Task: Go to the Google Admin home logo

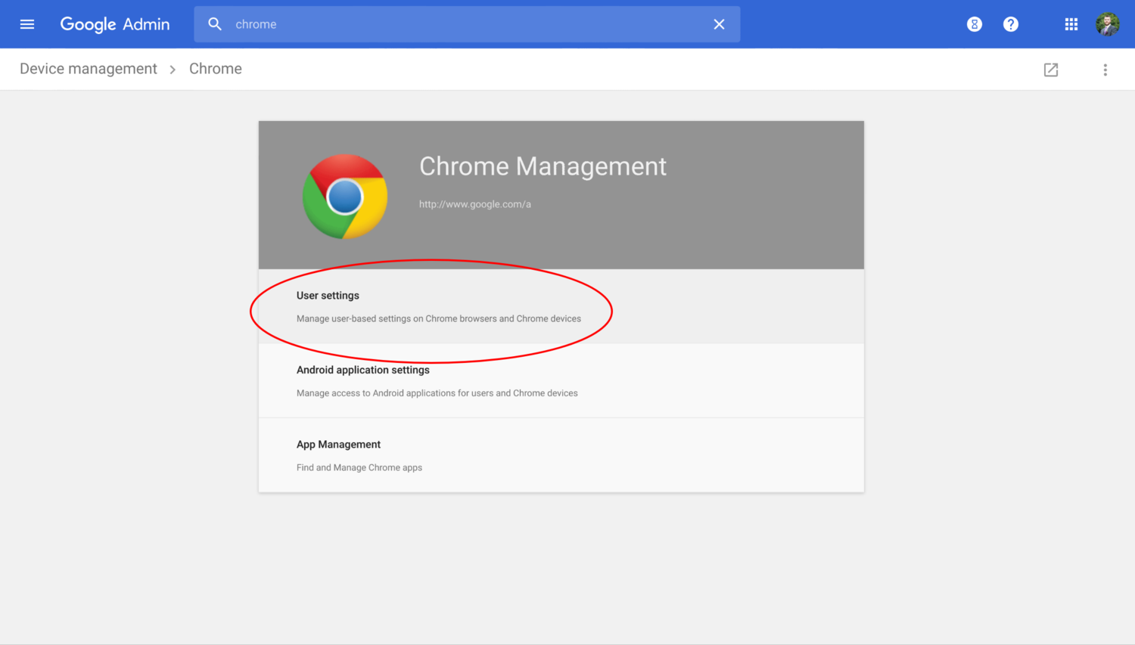Action: (115, 24)
